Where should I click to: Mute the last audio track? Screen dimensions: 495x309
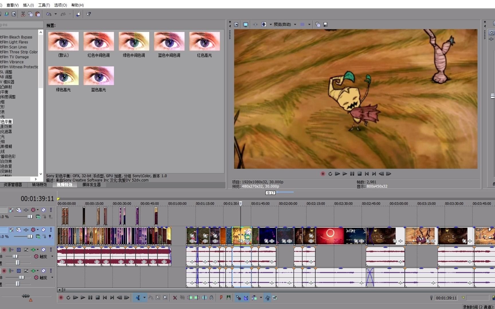coord(44,270)
